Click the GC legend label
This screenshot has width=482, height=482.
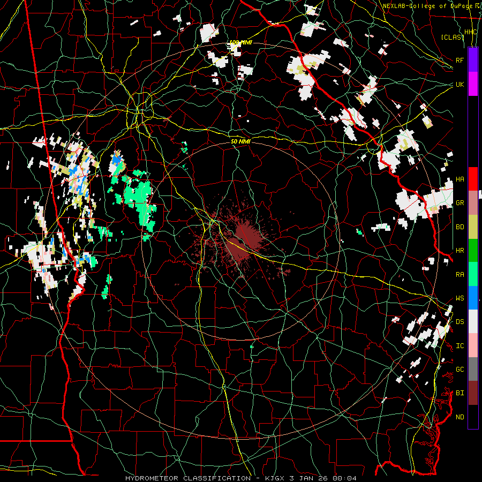460,370
